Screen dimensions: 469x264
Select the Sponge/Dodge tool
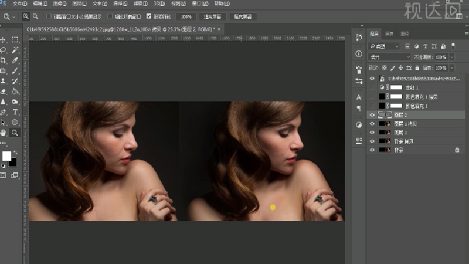(x=15, y=101)
